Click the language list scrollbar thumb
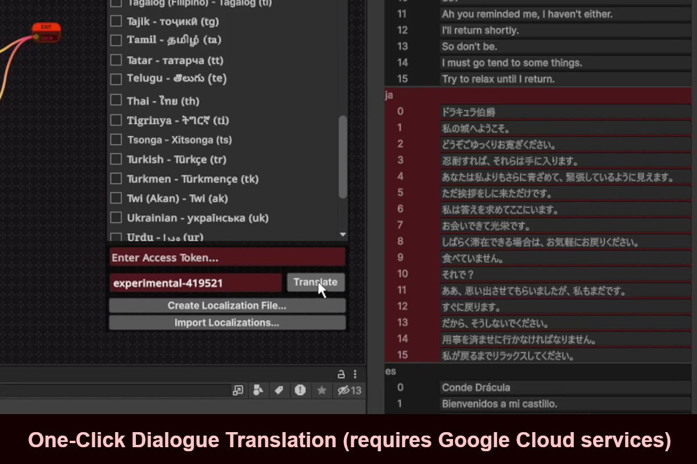Viewport: 697px width, 464px height. point(343,157)
